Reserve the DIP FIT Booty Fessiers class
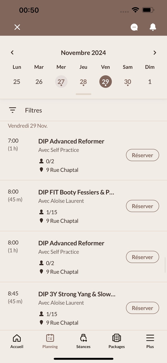Image resolution: width=167 pixels, height=363 pixels. click(143, 206)
